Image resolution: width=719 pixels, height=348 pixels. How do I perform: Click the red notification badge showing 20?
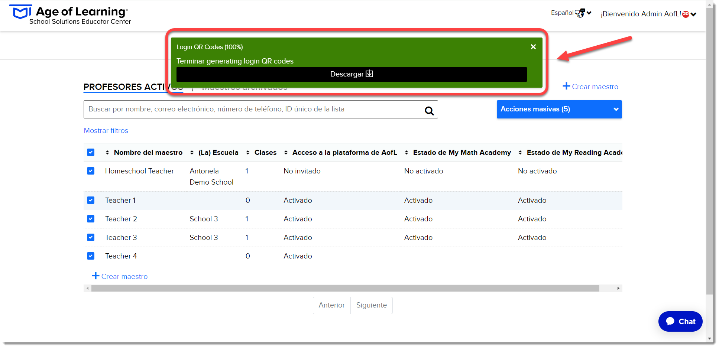click(686, 14)
